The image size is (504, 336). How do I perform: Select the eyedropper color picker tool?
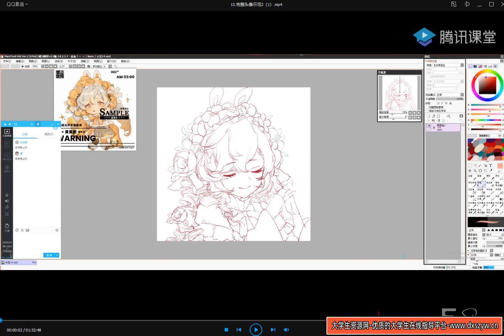[491, 171]
